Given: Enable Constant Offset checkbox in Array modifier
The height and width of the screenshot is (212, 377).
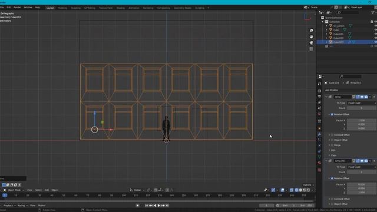Looking at the screenshot, I should [x=332, y=135].
